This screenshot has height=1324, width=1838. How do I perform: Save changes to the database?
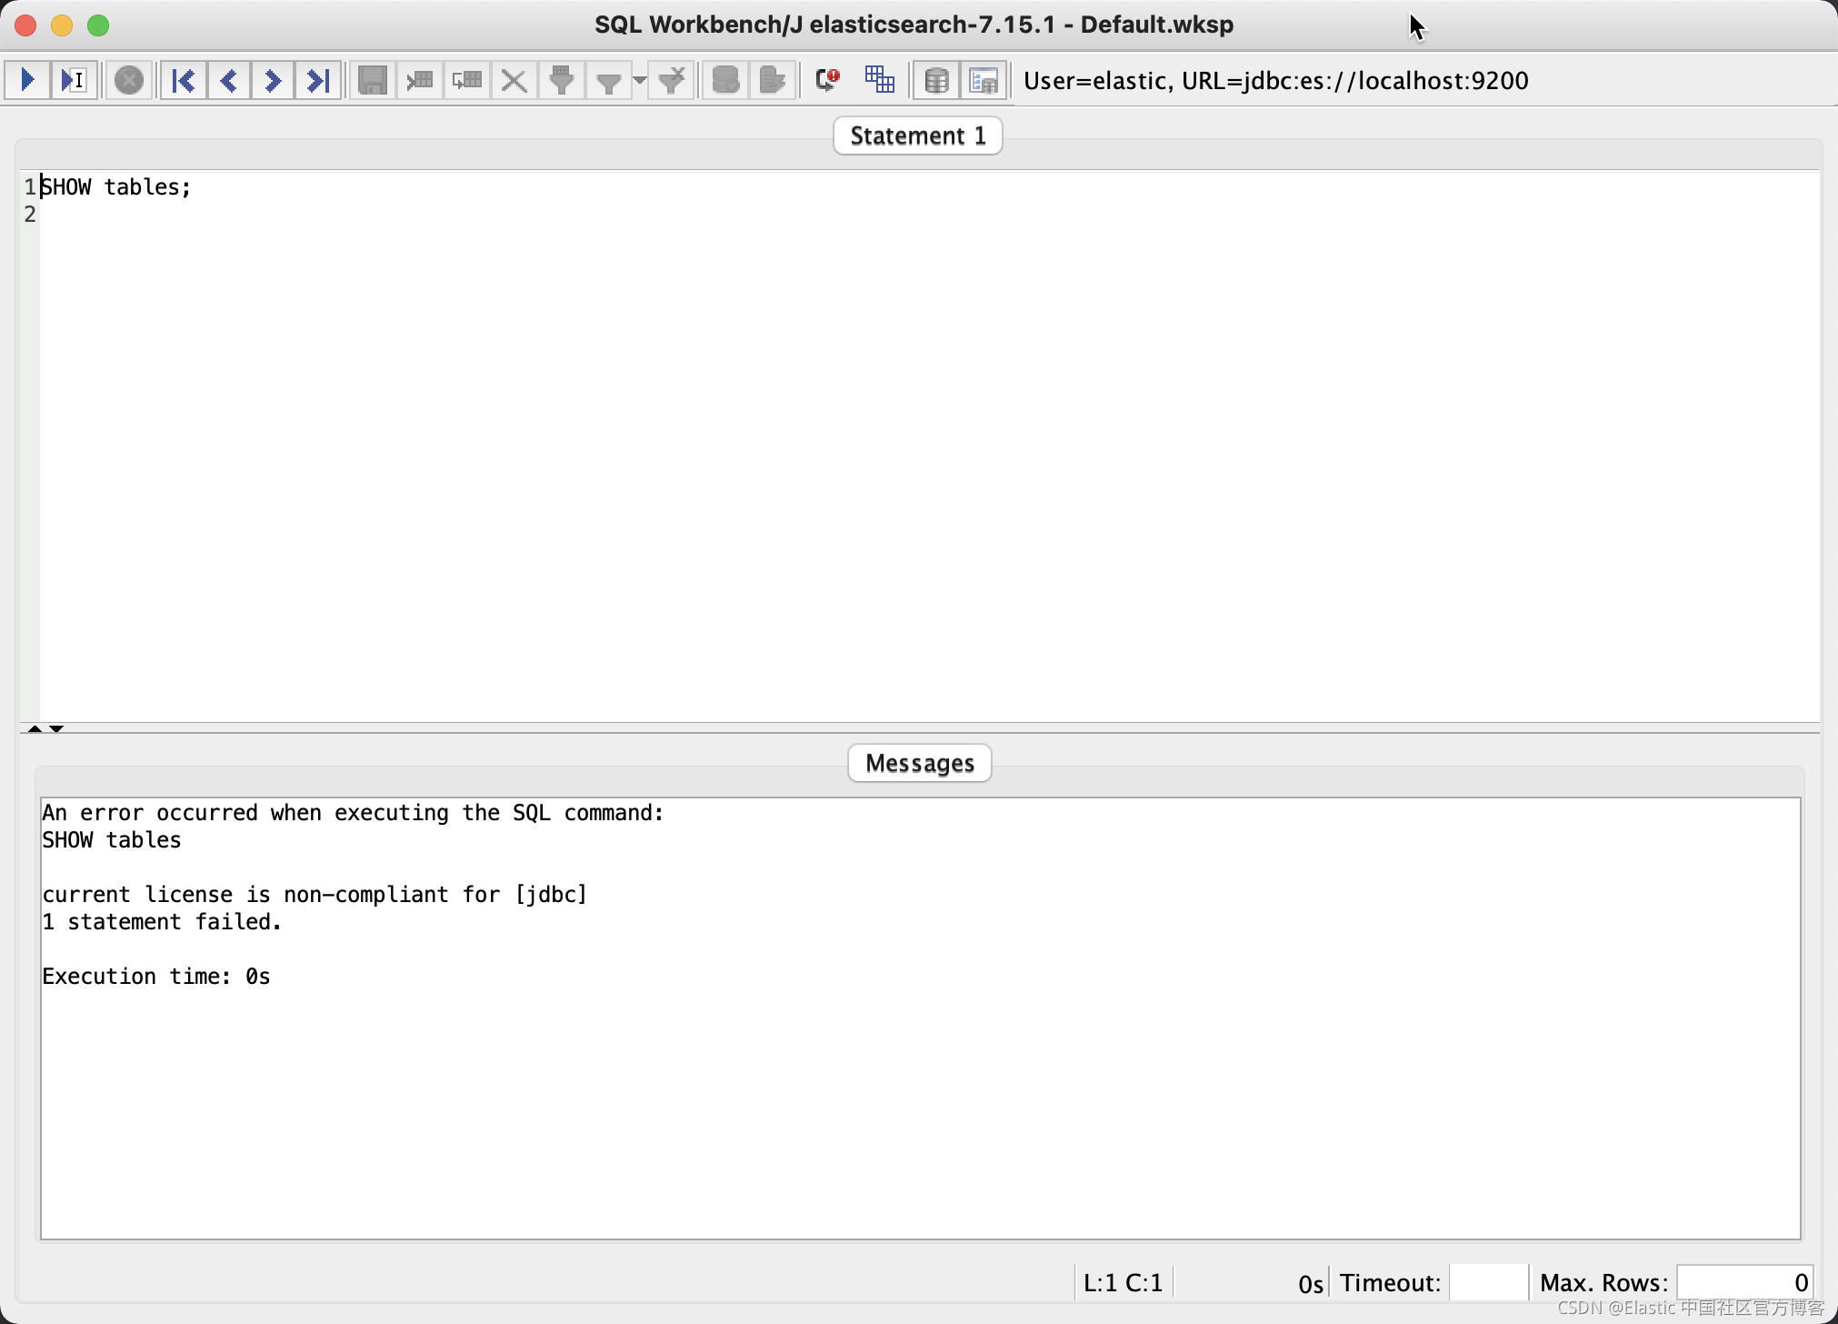(x=371, y=80)
